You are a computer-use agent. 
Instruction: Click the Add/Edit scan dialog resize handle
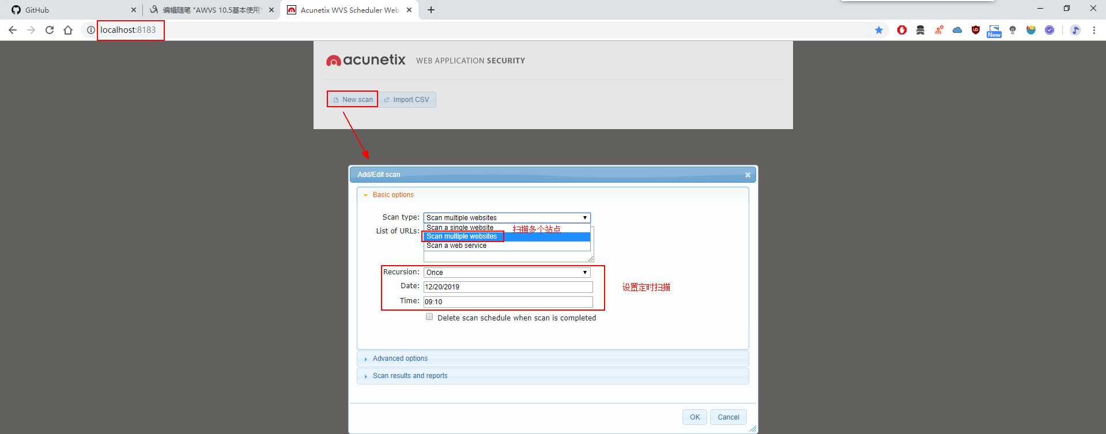coord(753,429)
